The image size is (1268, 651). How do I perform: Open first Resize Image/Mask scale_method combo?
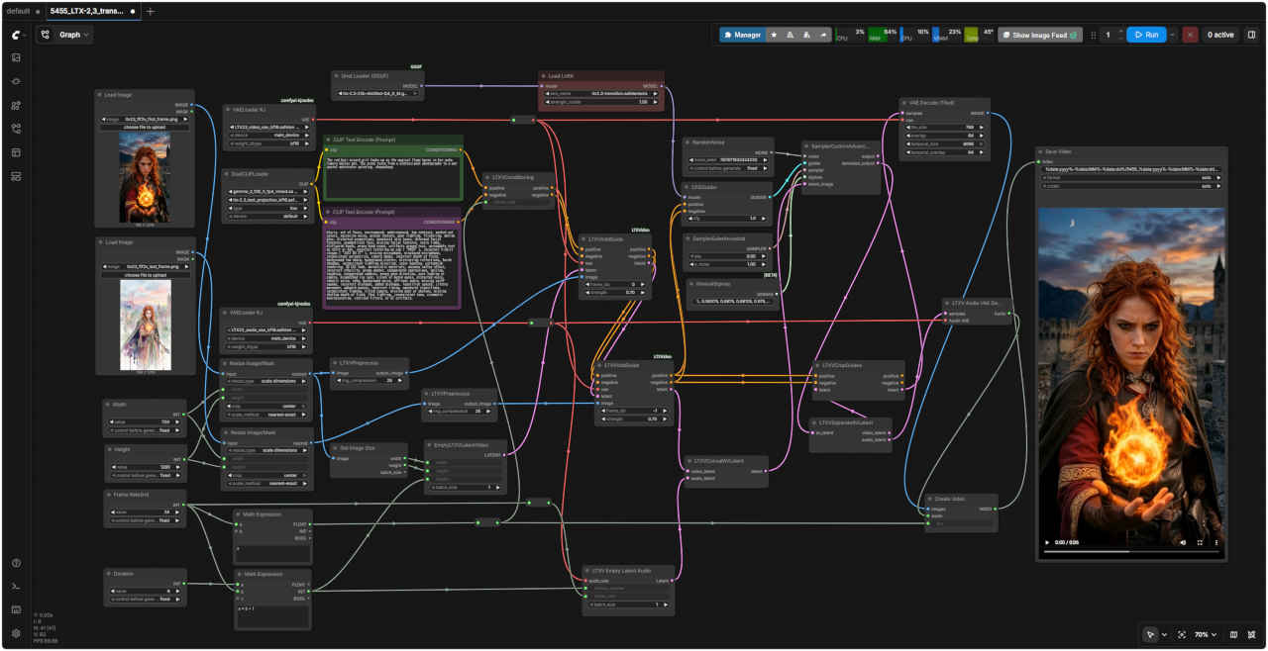pos(265,415)
